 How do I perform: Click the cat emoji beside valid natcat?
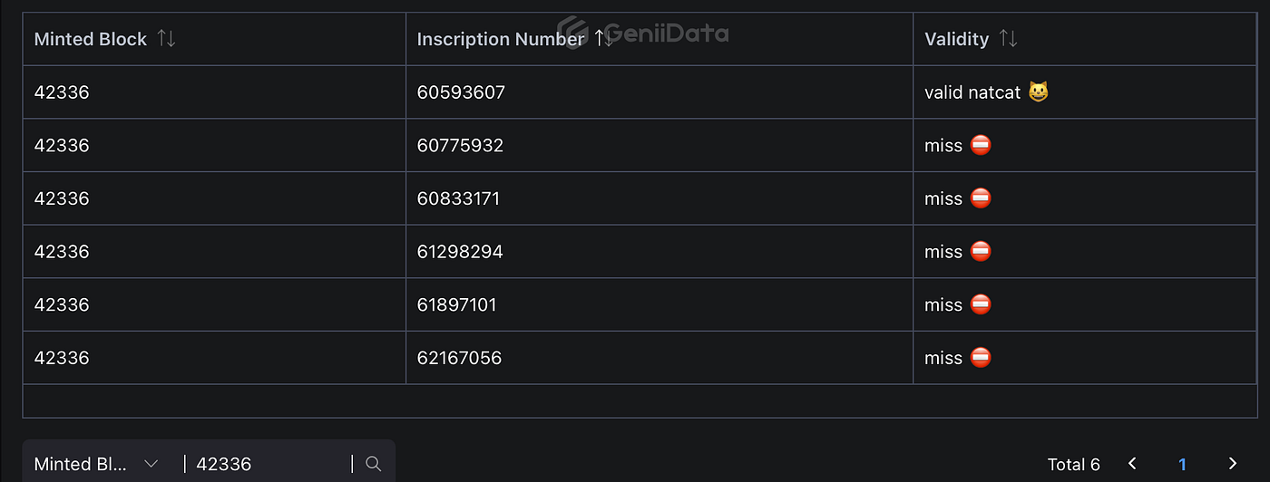(1039, 92)
